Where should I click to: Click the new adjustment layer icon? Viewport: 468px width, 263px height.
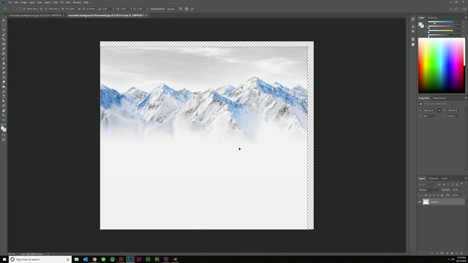(x=447, y=254)
